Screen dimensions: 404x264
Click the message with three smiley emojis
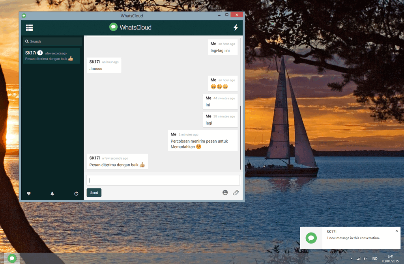coord(223,84)
